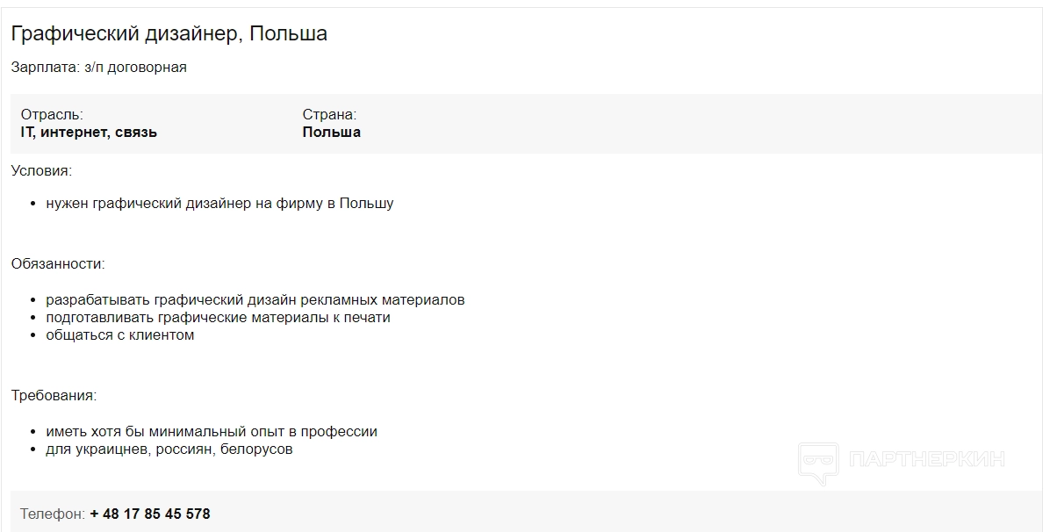Select the з/п договорная salary value
Viewport: 1050px width, 532px height.
pyautogui.click(x=136, y=67)
